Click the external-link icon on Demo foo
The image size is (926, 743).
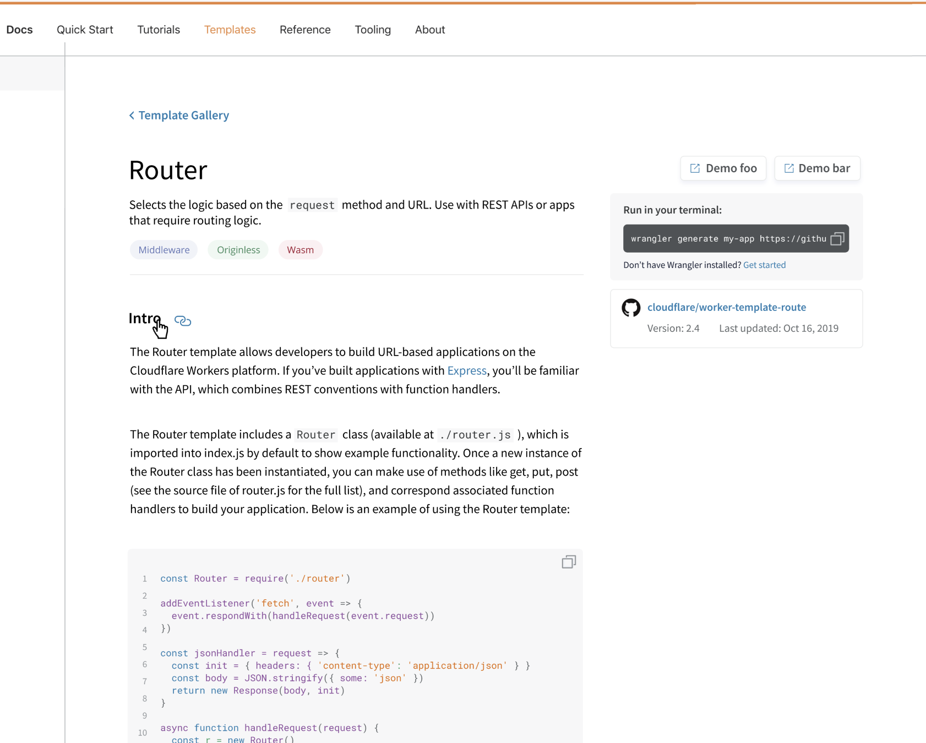[695, 168]
